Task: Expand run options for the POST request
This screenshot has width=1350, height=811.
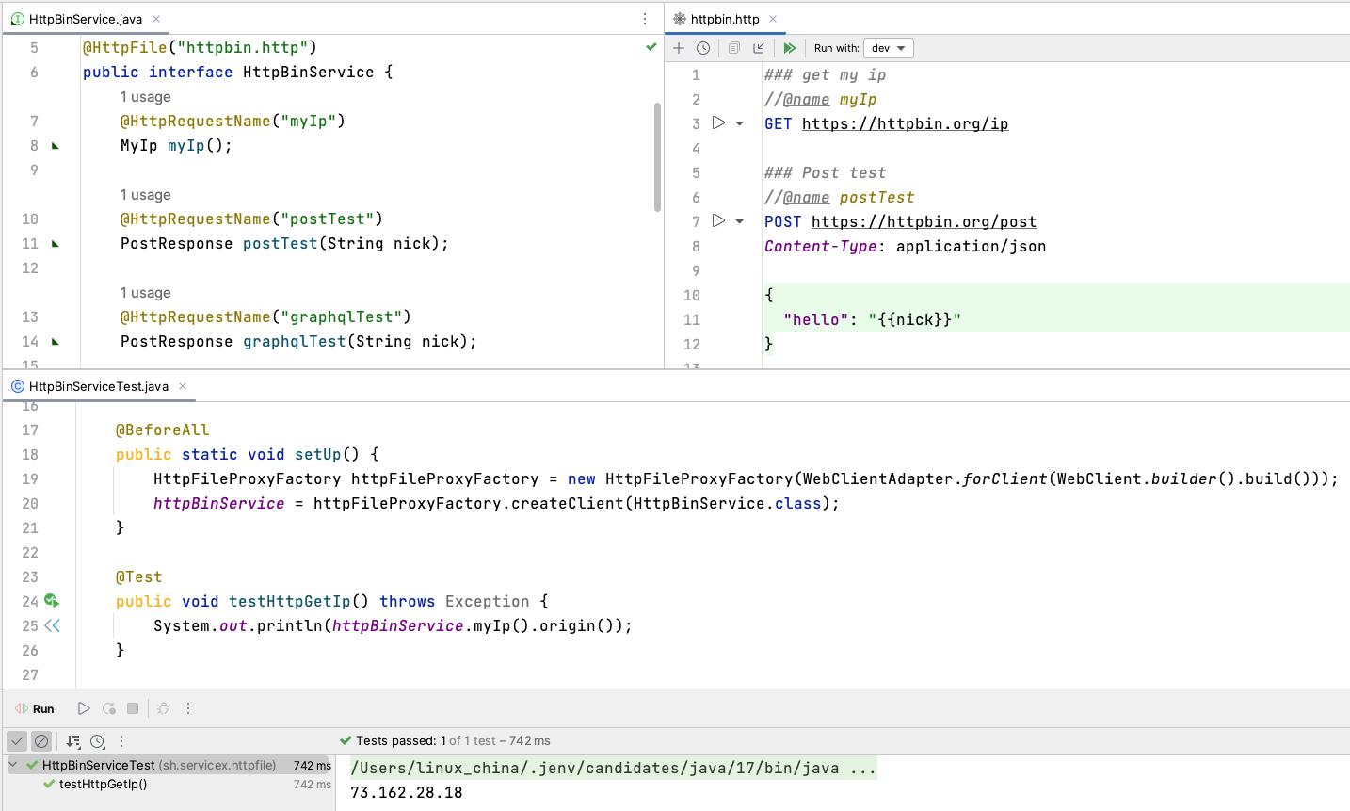Action: 741,220
